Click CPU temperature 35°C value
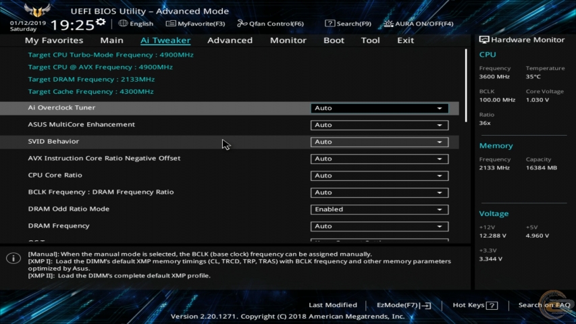The height and width of the screenshot is (324, 576). click(x=533, y=77)
